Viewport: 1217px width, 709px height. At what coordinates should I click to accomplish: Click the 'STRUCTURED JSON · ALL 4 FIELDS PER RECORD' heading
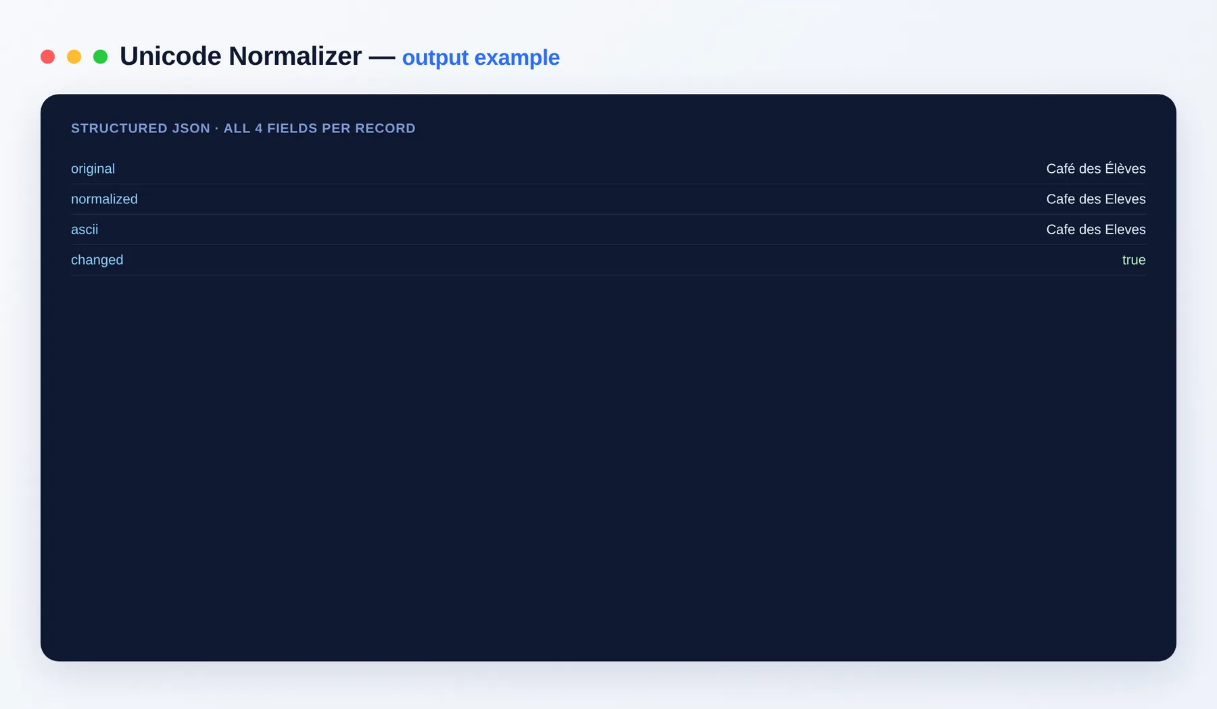243,128
